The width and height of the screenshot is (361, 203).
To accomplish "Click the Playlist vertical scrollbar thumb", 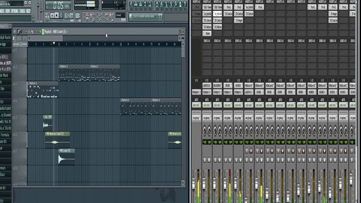I will [x=183, y=52].
